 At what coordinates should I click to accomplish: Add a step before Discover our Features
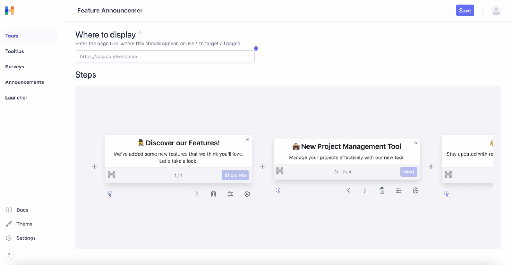click(94, 167)
